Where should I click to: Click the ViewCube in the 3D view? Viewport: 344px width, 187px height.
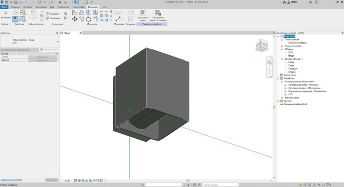(x=261, y=44)
